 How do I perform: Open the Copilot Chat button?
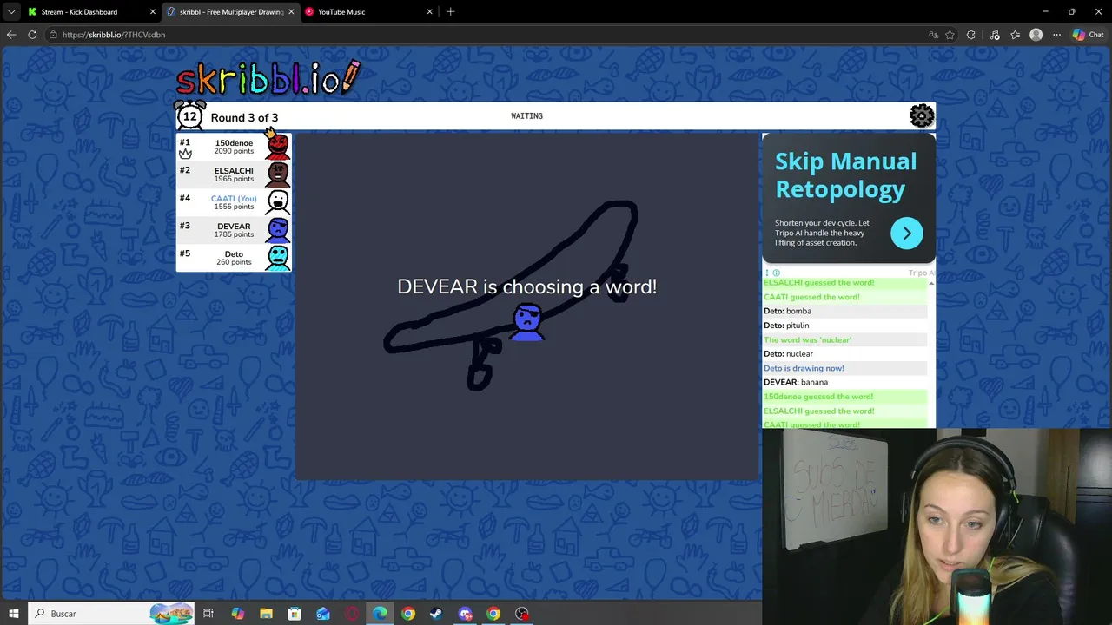click(x=1088, y=35)
